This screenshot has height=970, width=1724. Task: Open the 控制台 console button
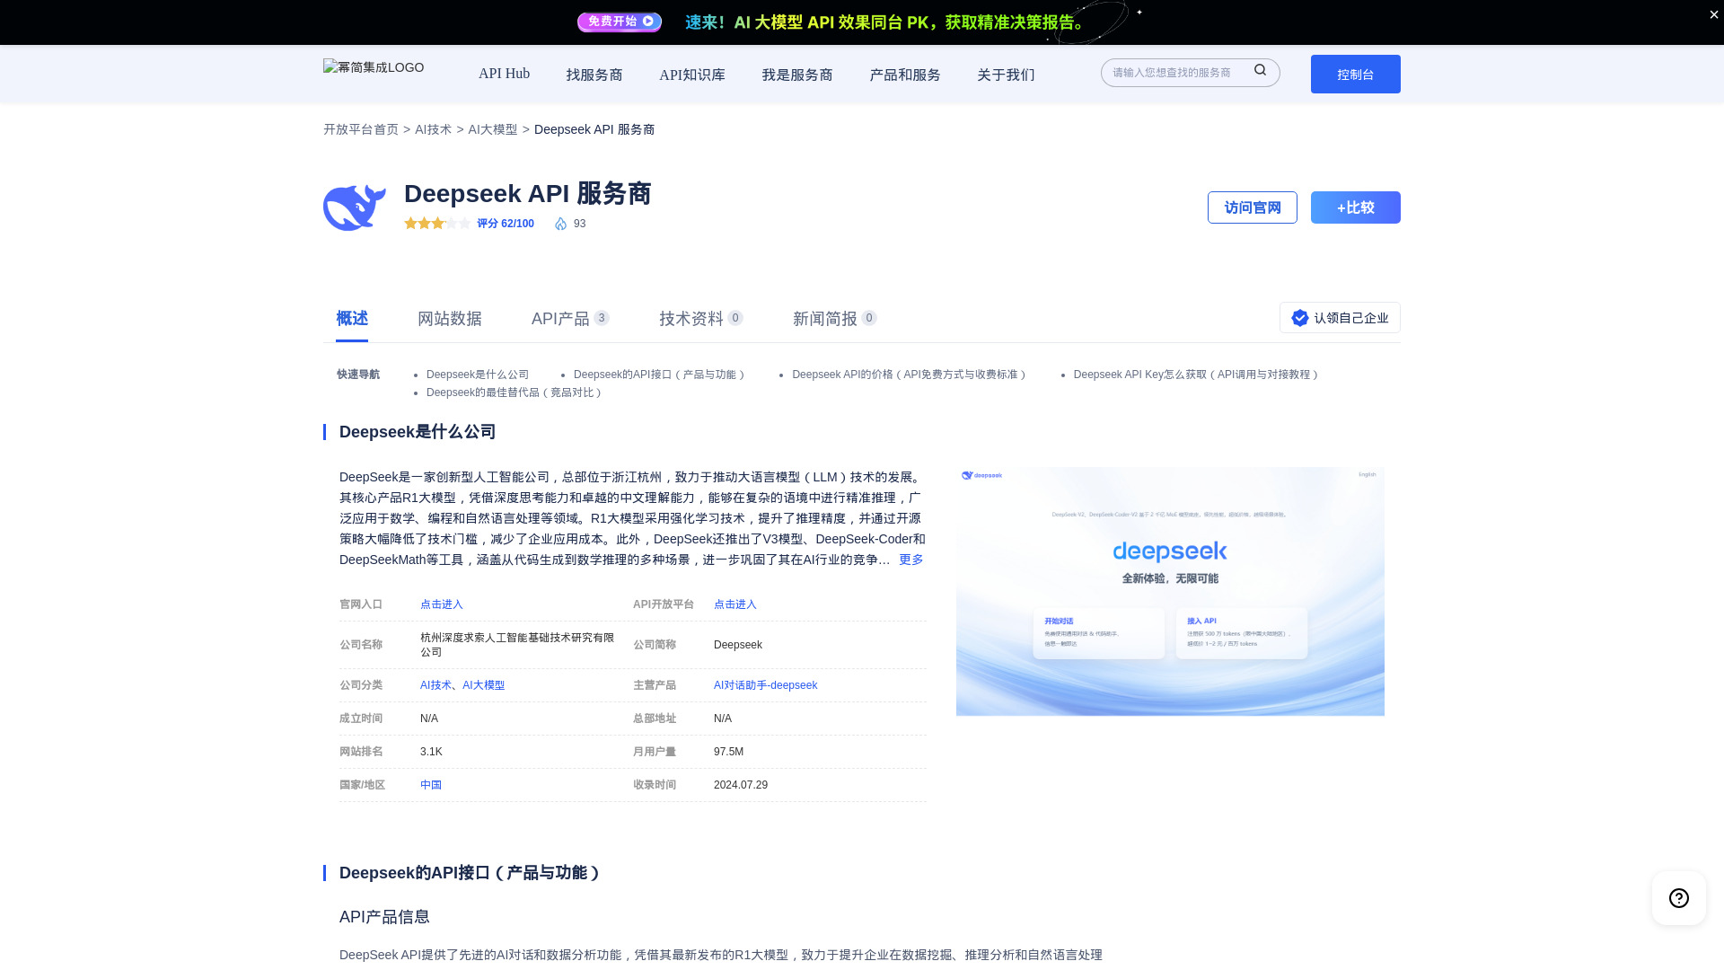[1356, 74]
